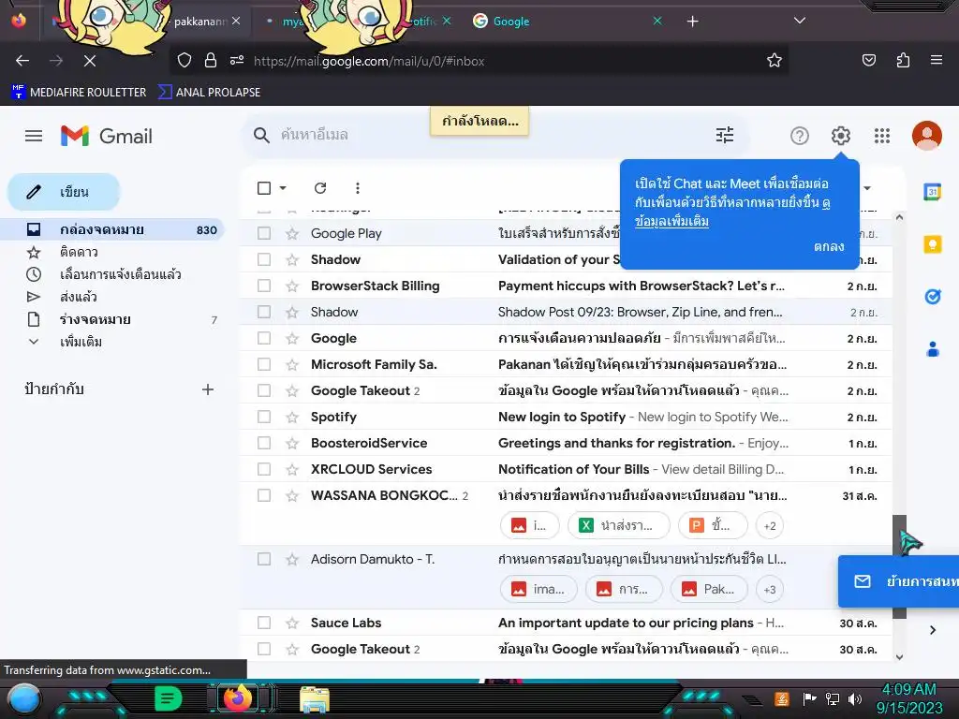Open input tools dropdown arrow right of tooltip
959x719 pixels.
click(x=867, y=187)
